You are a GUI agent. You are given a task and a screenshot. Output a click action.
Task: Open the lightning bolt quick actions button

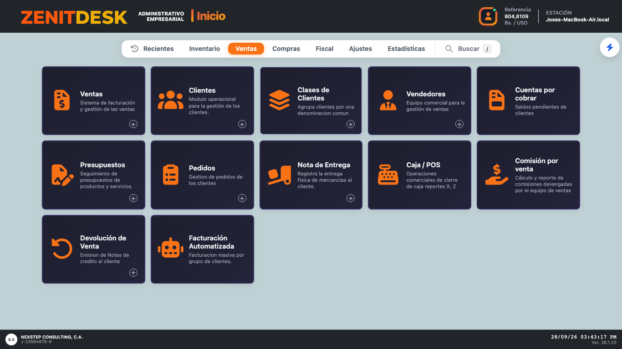click(610, 47)
